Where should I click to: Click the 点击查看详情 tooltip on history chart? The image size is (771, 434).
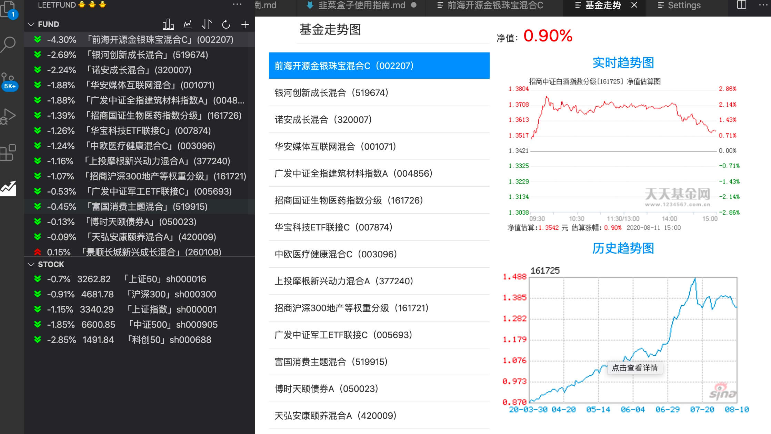click(634, 368)
